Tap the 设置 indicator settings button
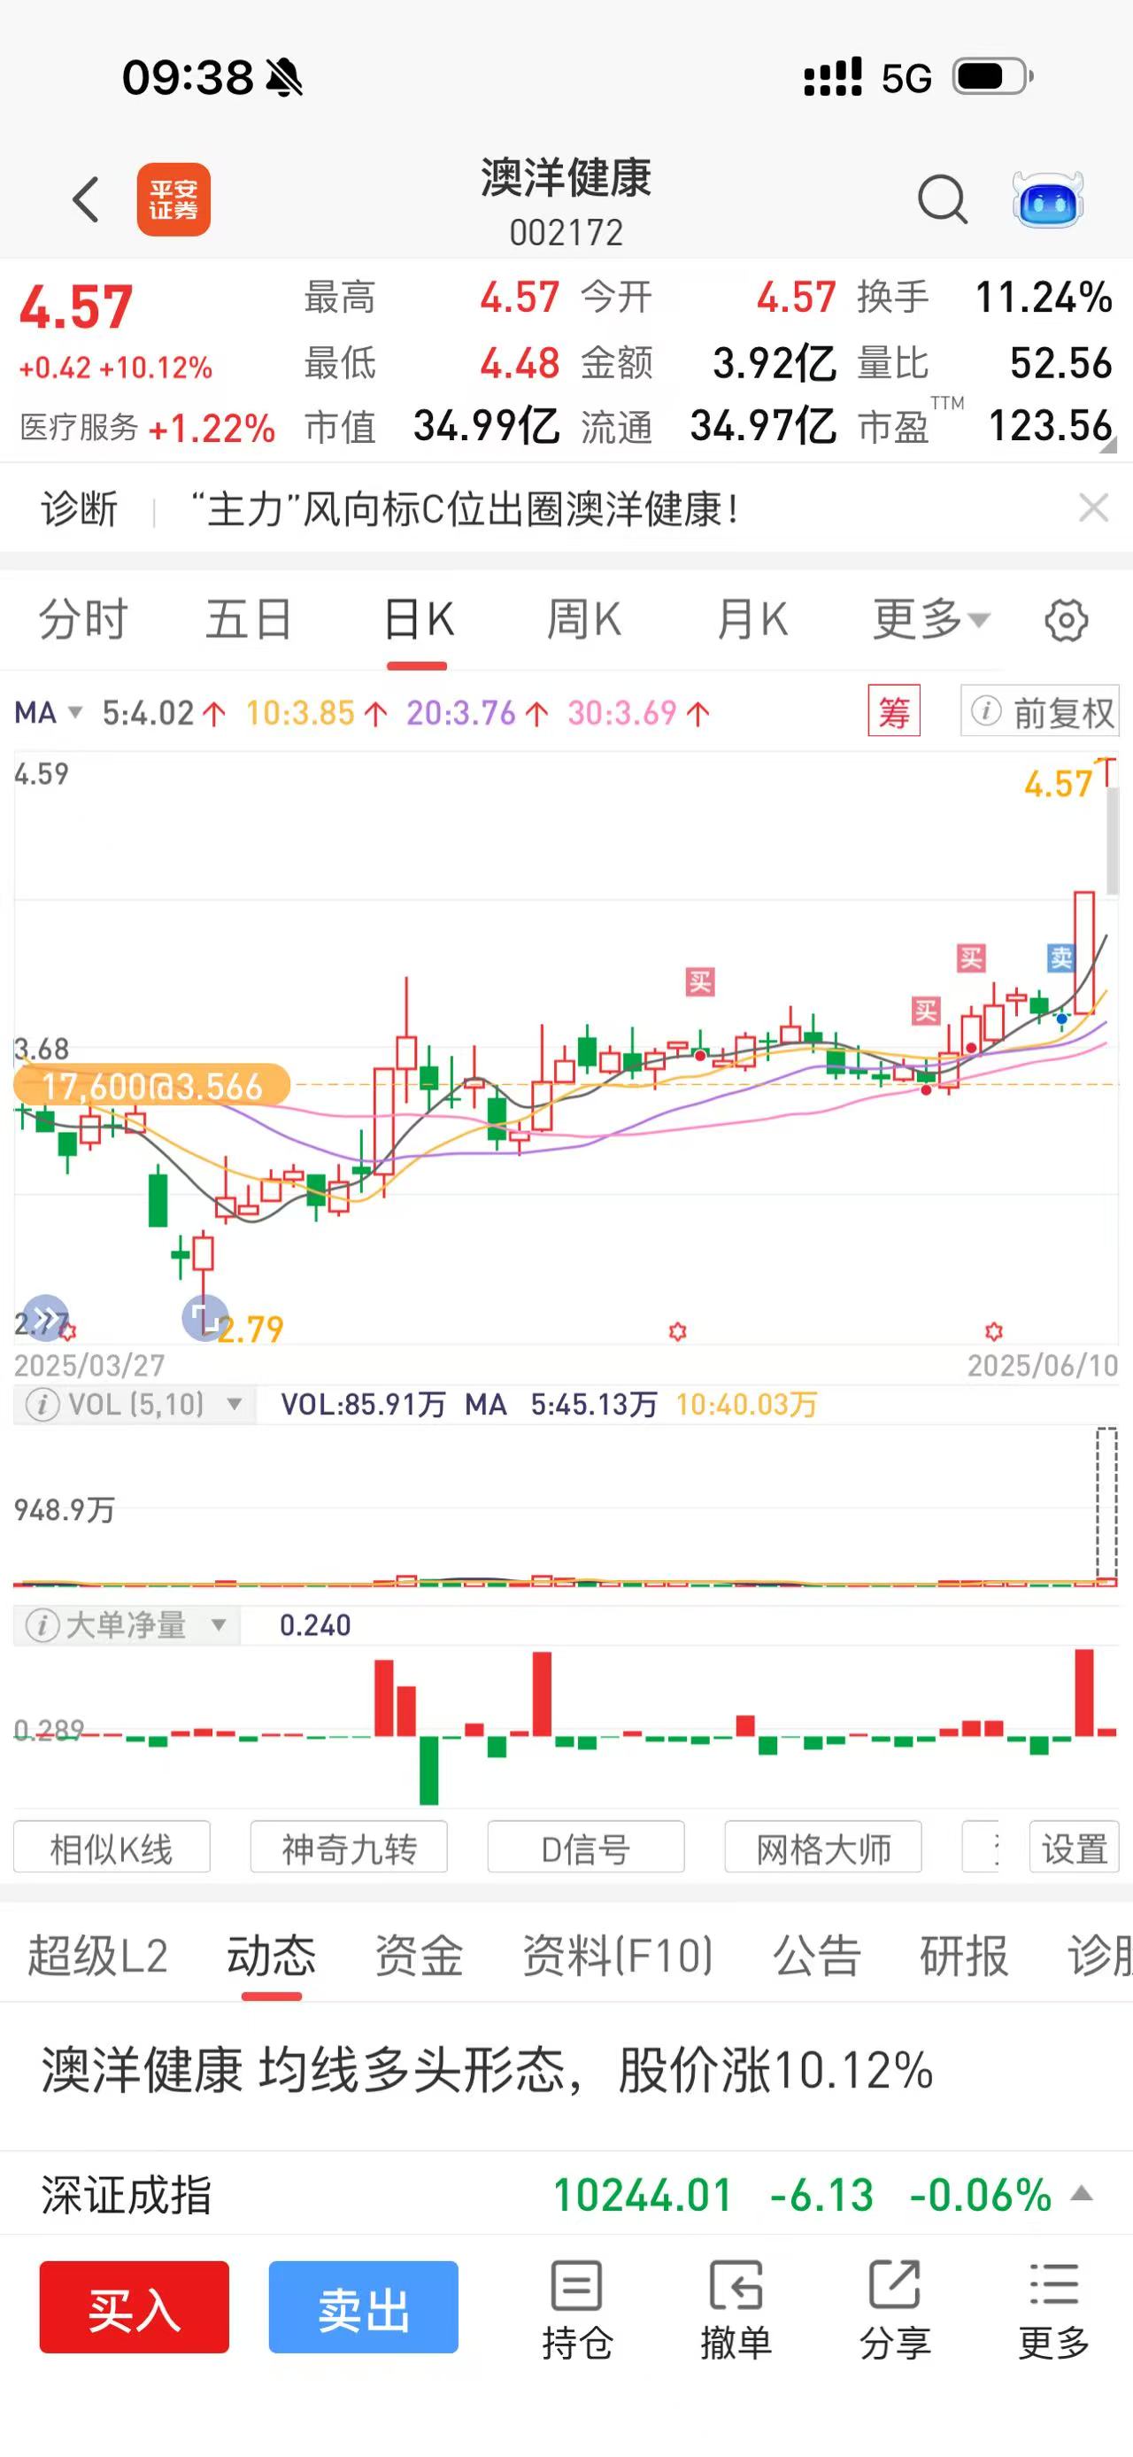The width and height of the screenshot is (1133, 2457). pyautogui.click(x=1074, y=1848)
